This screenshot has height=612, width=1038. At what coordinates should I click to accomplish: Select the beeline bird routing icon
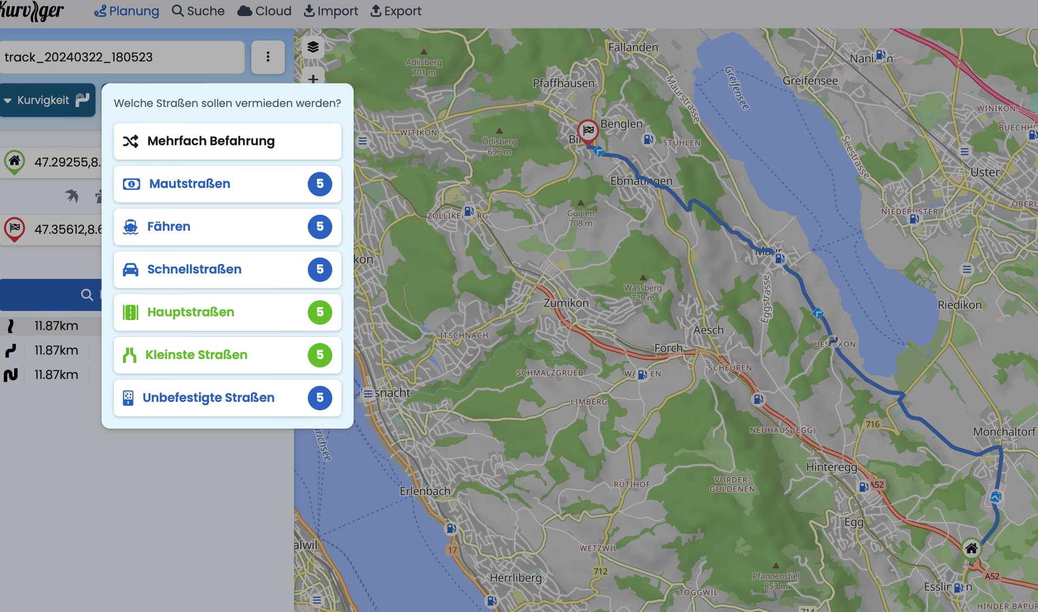point(71,196)
